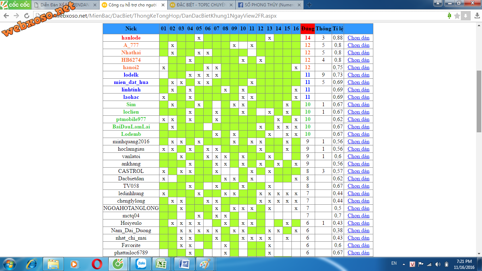Launch Opera from the taskbar
The height and width of the screenshot is (271, 482).
(97, 264)
